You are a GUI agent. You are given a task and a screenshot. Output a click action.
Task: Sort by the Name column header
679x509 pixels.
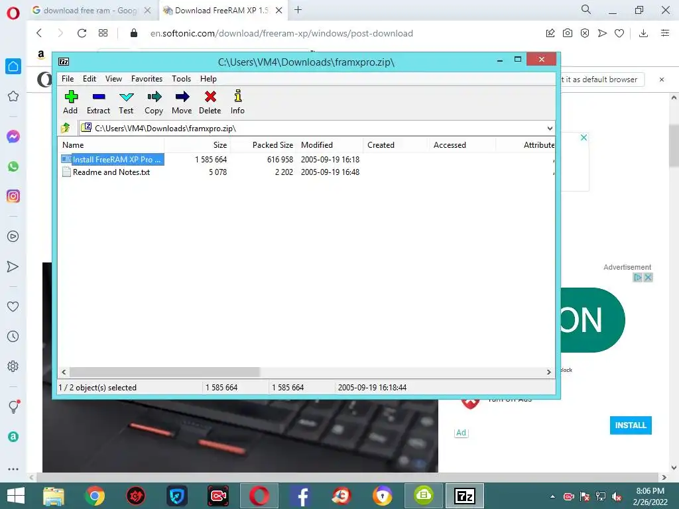tap(111, 145)
